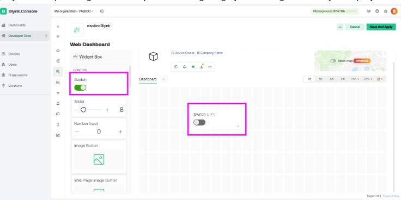The height and width of the screenshot is (201, 401).
Task: Click the Device Owner link
Action: pyautogui.click(x=183, y=53)
